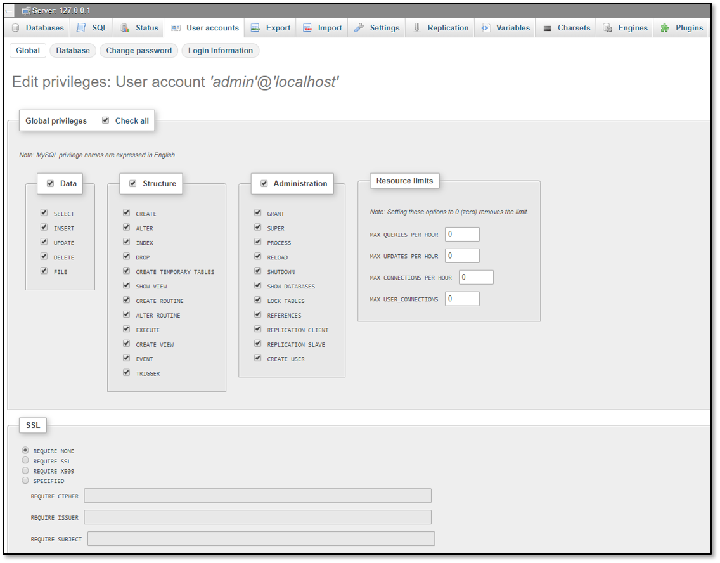Toggle the Structure group checkbox
Viewport: 720px width, 563px height.
point(132,183)
